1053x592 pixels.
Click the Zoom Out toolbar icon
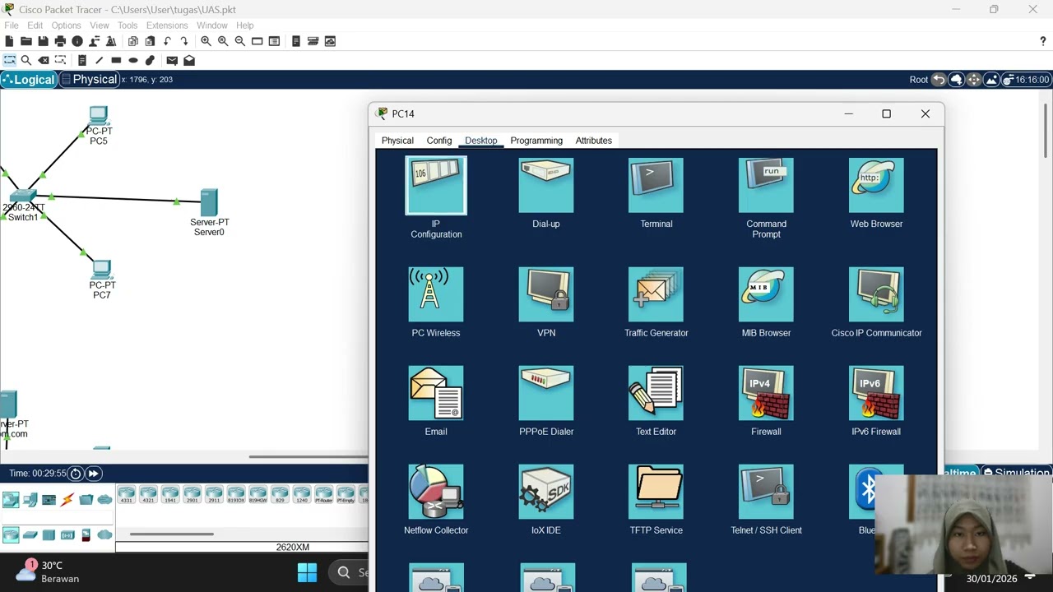point(239,41)
